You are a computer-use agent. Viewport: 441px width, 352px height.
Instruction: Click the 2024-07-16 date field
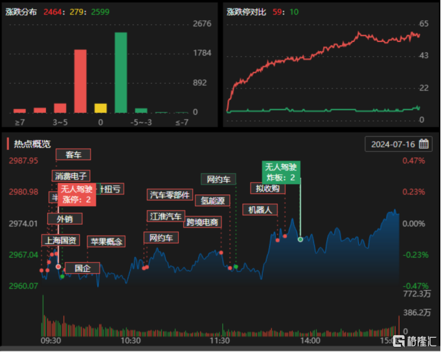(x=398, y=144)
